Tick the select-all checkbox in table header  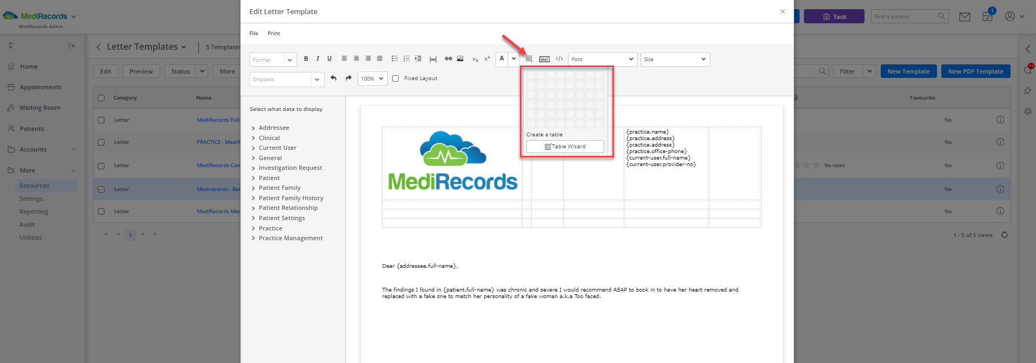click(x=101, y=98)
